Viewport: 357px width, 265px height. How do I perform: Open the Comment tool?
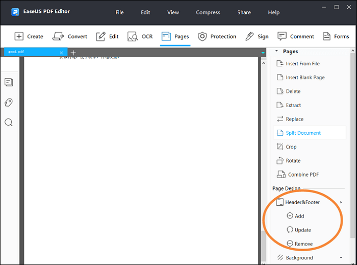(295, 36)
